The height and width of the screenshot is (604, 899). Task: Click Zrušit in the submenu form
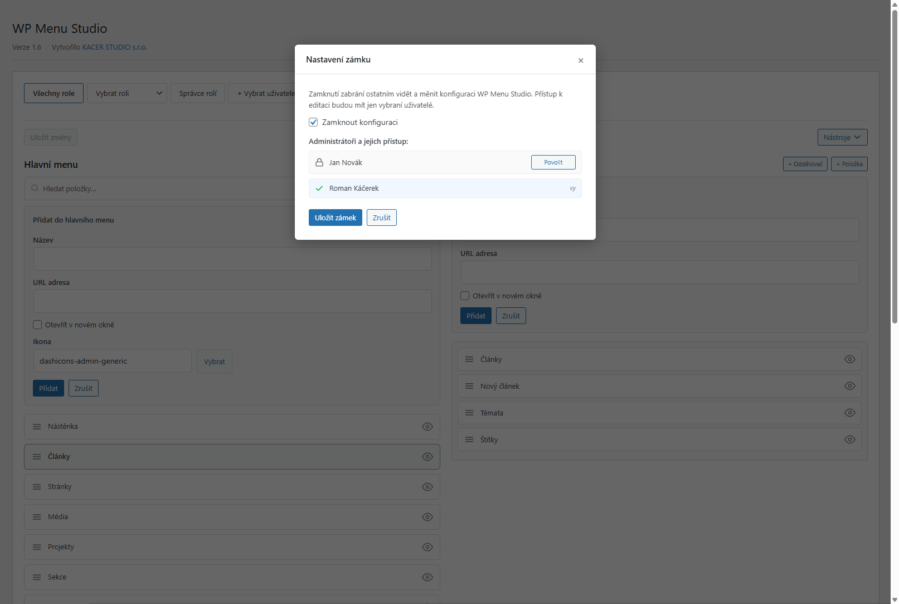[x=511, y=316]
